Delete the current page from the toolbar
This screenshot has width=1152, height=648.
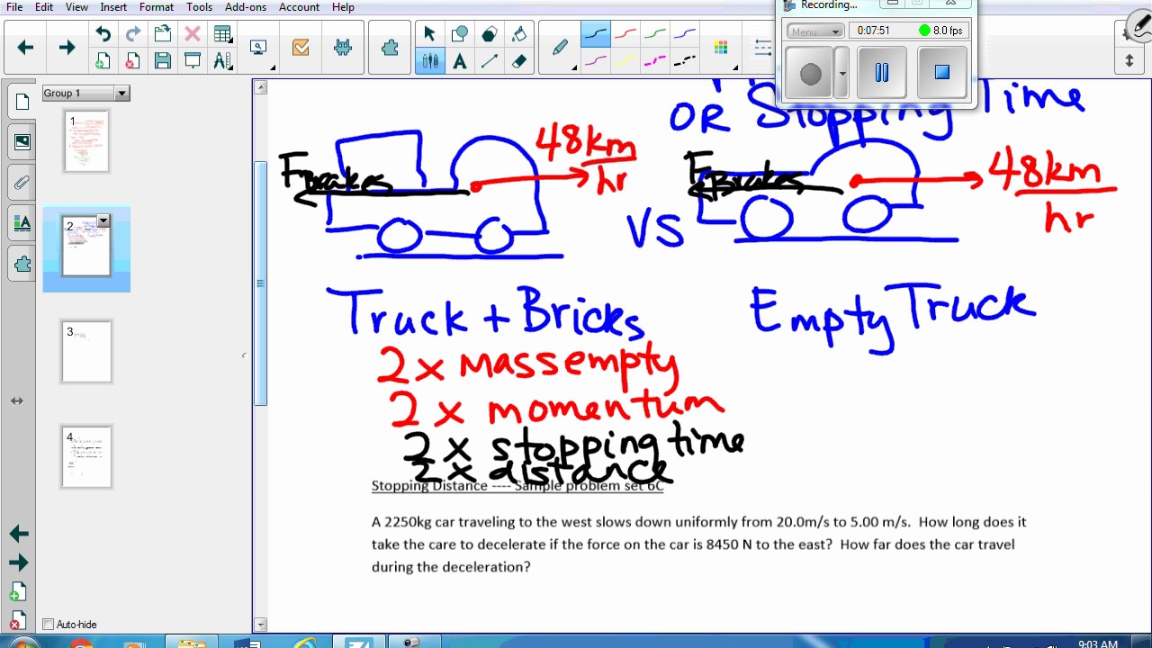[133, 61]
